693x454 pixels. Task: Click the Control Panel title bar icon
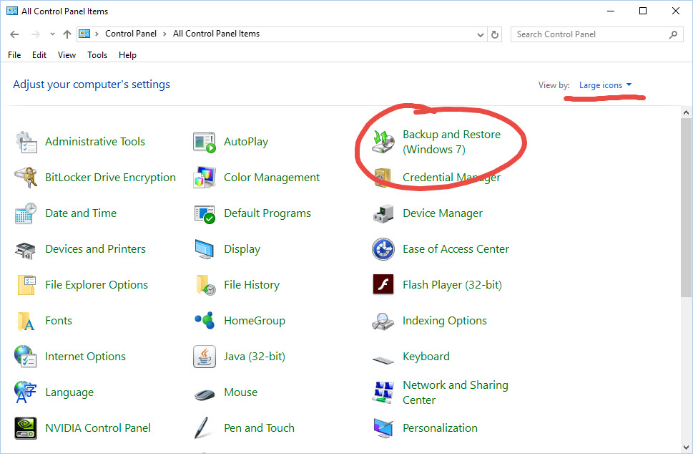(x=12, y=11)
